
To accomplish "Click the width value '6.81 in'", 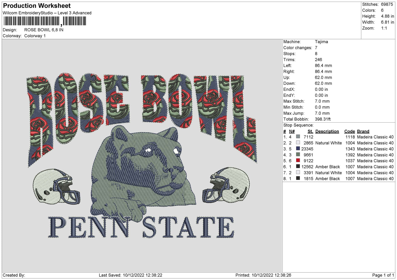I will pyautogui.click(x=387, y=22).
